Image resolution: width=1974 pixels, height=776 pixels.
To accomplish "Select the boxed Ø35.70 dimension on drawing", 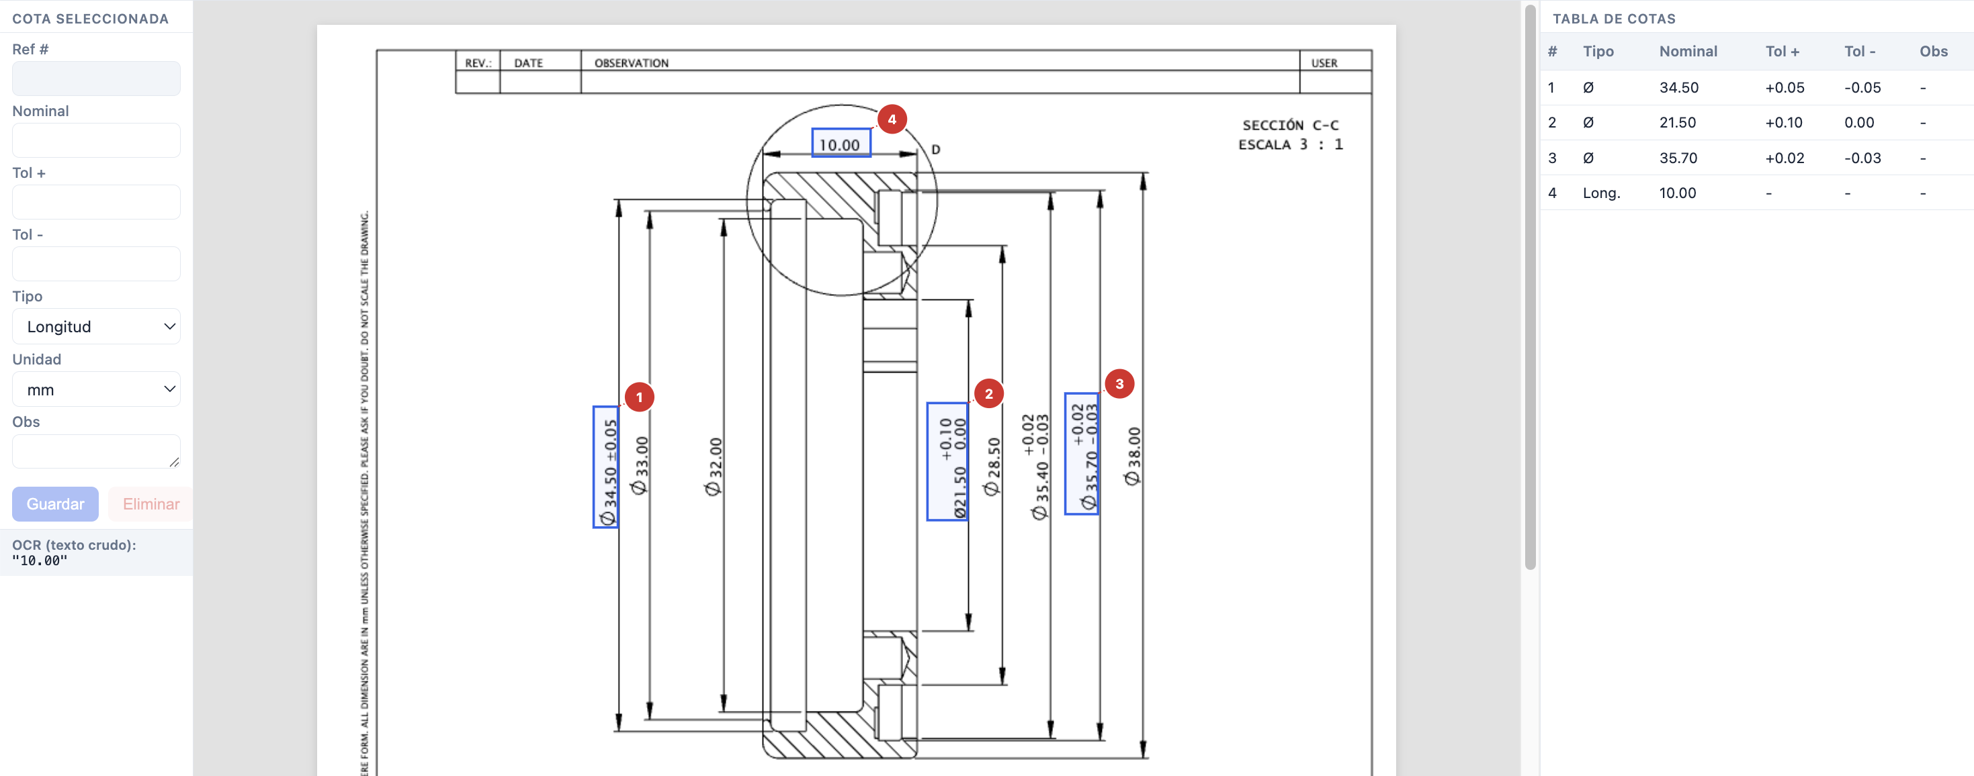I will tap(1082, 454).
